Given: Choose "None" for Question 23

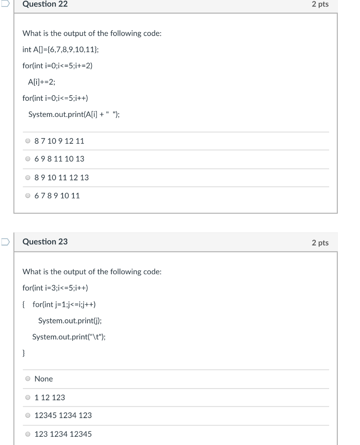Looking at the screenshot, I should coord(28,379).
